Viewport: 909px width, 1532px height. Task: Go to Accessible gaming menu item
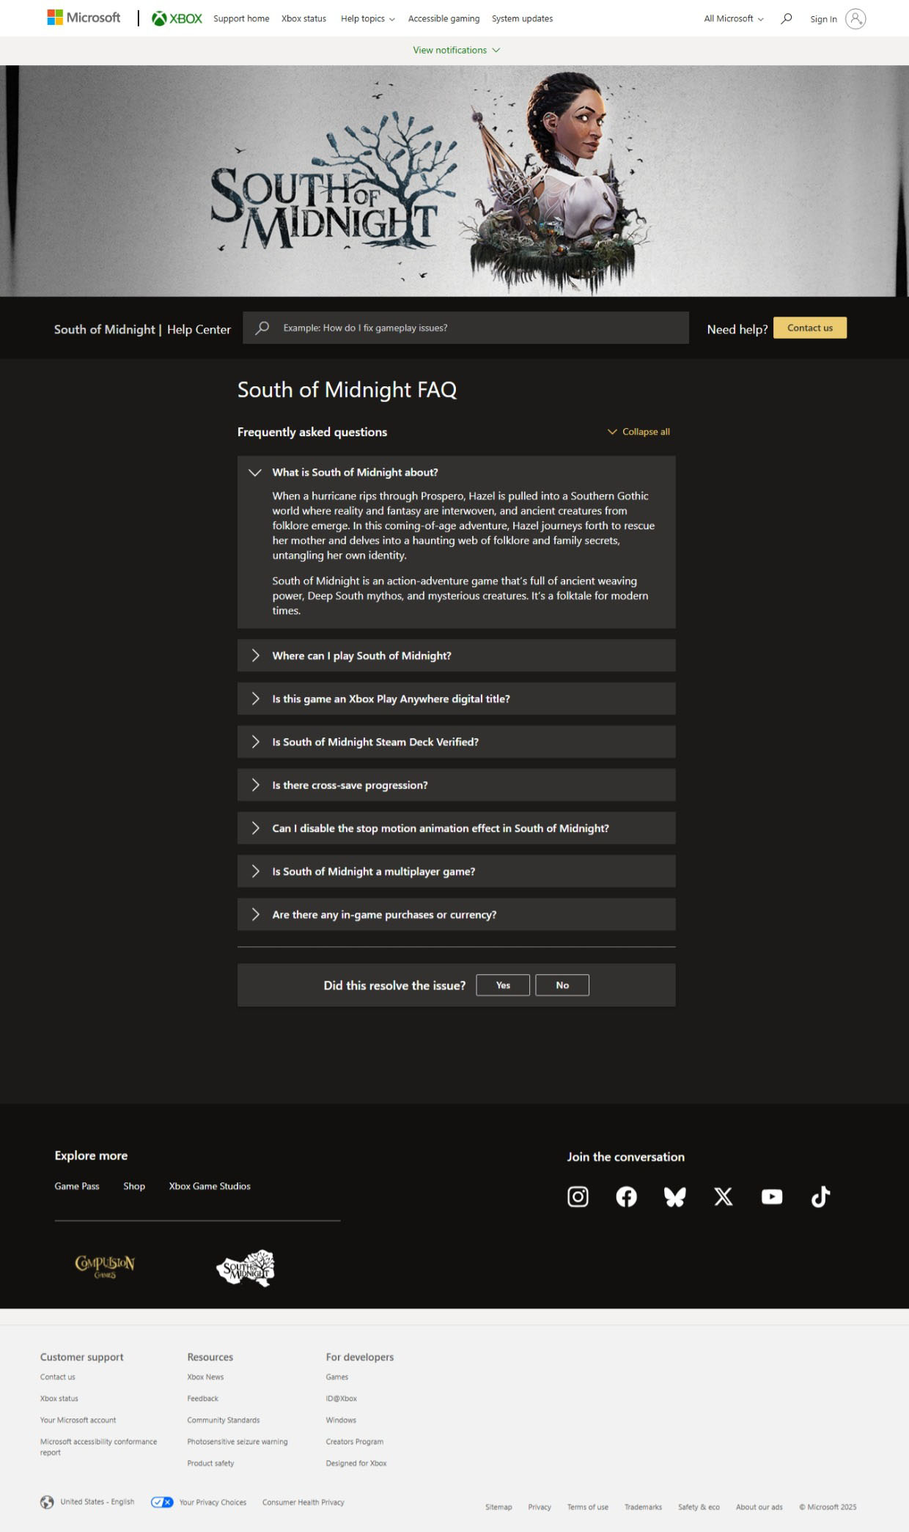444,19
